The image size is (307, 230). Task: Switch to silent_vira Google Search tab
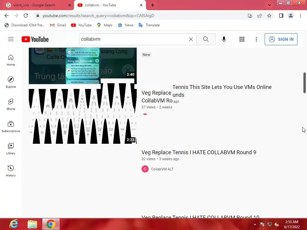(34, 5)
